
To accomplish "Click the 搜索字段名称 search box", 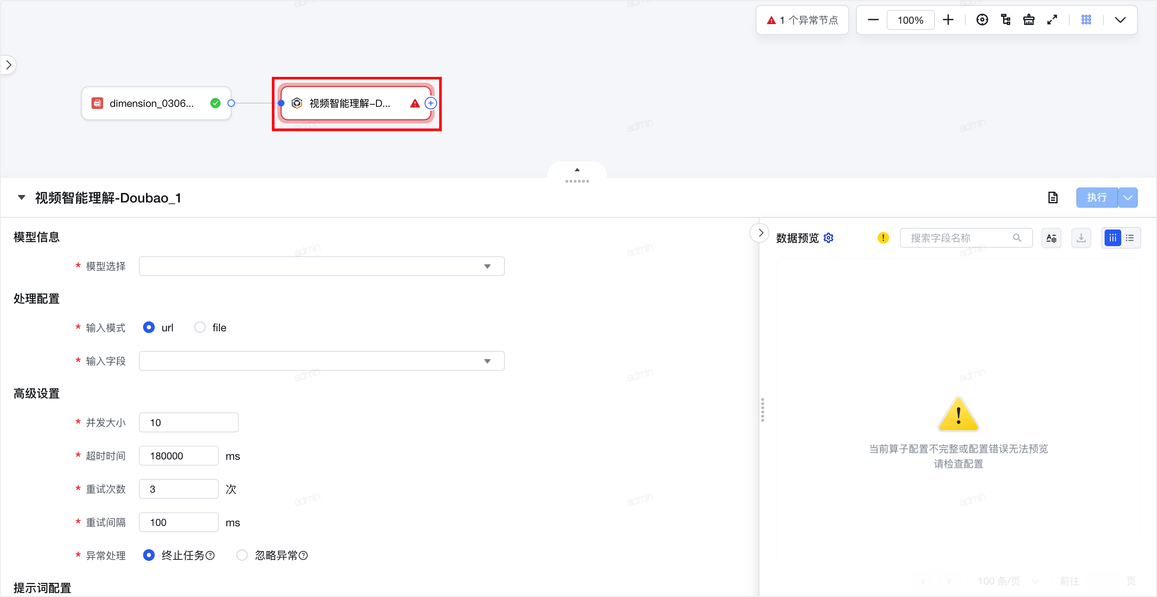I will 966,238.
